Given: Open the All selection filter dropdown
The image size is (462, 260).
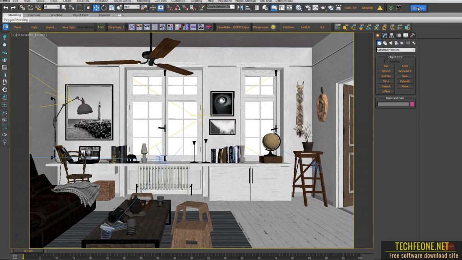Looking at the screenshot, I should coord(51,7).
